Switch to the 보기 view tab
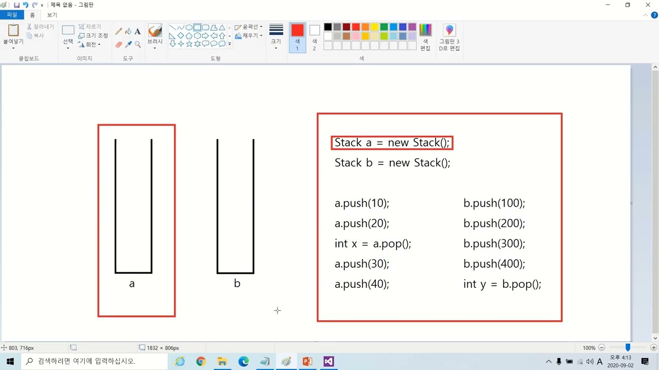Screen dimensions: 659x370 [52, 15]
